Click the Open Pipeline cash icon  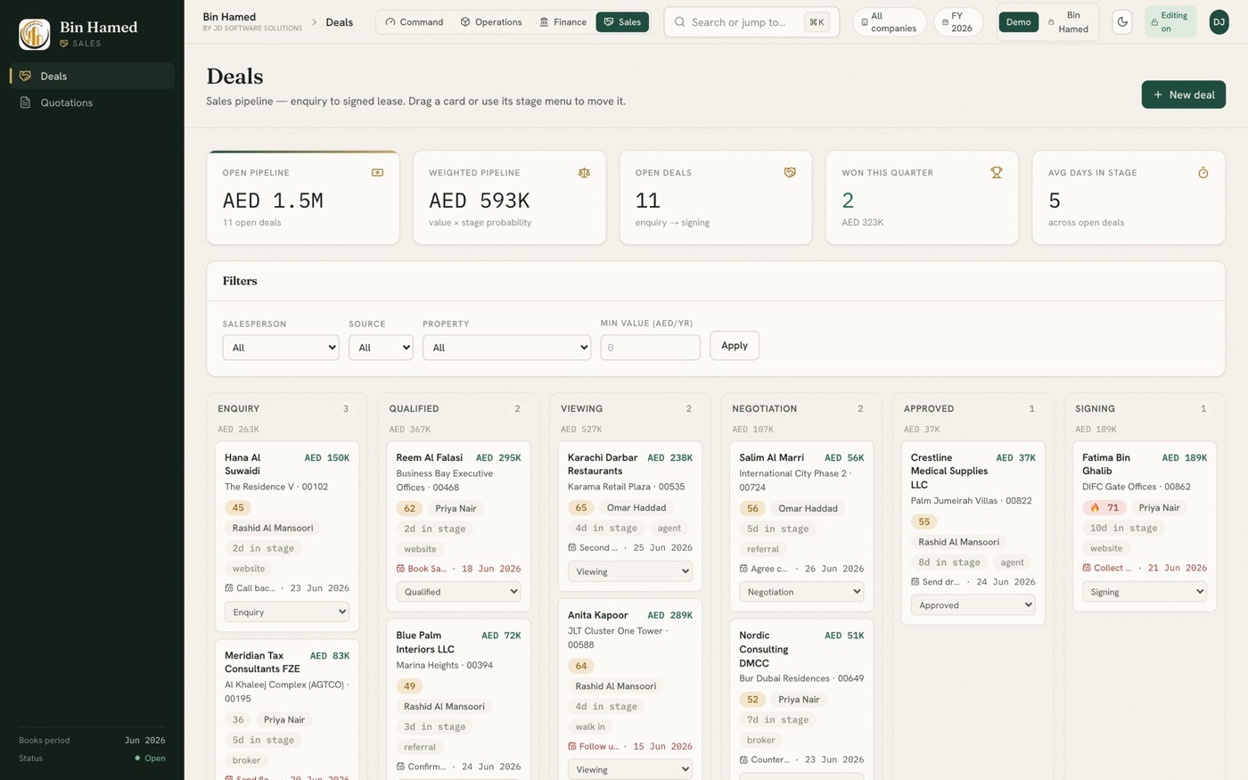[x=377, y=173]
